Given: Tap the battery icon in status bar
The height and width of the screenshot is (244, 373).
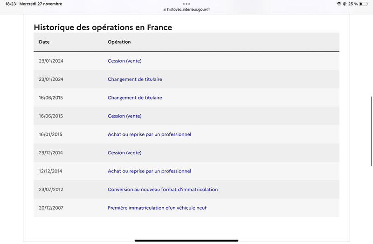Looking at the screenshot, I should 364,4.
